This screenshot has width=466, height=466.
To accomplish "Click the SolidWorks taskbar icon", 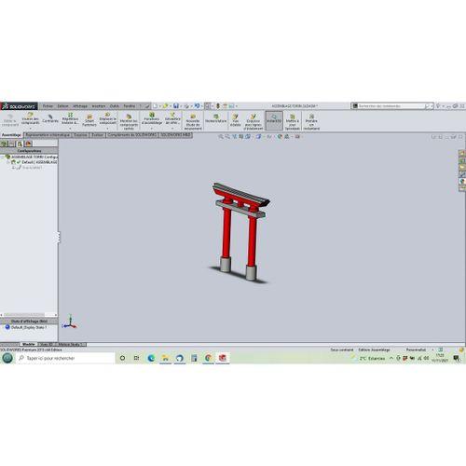I will (223, 358).
